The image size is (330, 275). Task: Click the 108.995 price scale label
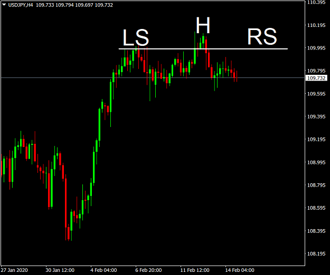pos(316,162)
